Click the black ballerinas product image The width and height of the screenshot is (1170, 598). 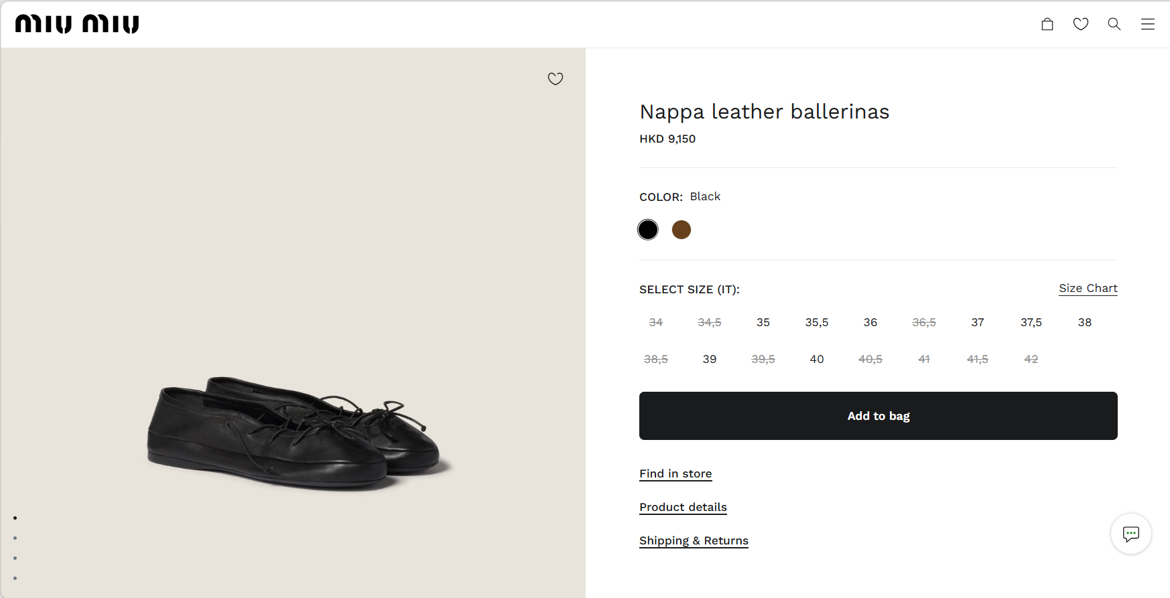(295, 432)
